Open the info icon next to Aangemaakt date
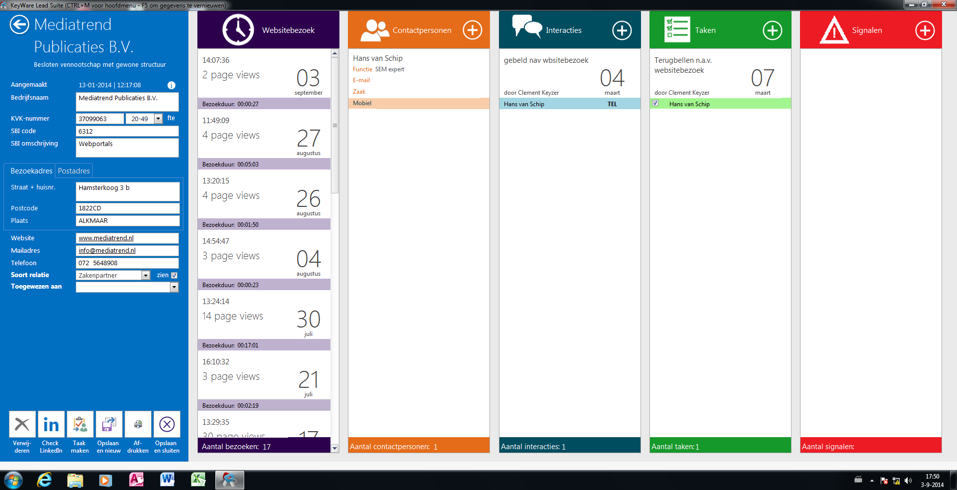The height and width of the screenshot is (490, 957). [171, 85]
